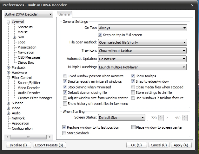
Task: Decrease height with the 480 spinner down arrow
Action: pyautogui.click(x=185, y=119)
